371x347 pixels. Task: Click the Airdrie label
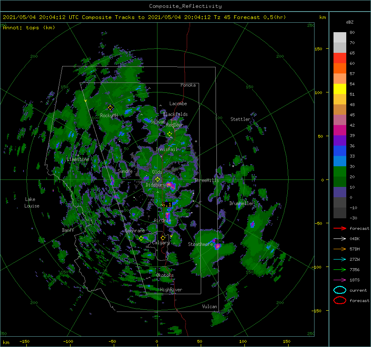pyautogui.click(x=162, y=220)
